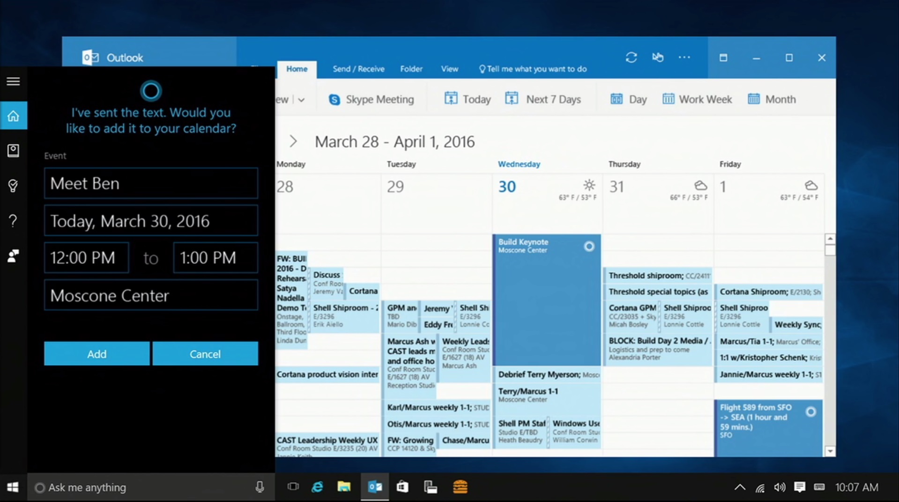The image size is (899, 502).
Task: Open the View ribbon tab
Action: click(x=450, y=69)
